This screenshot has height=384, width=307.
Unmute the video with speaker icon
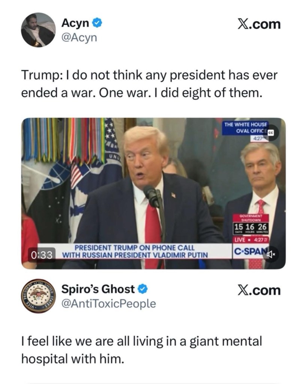click(271, 255)
